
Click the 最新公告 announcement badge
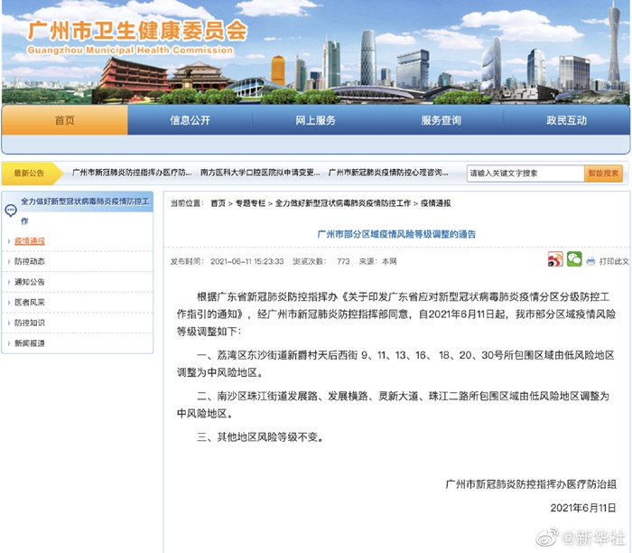click(30, 173)
